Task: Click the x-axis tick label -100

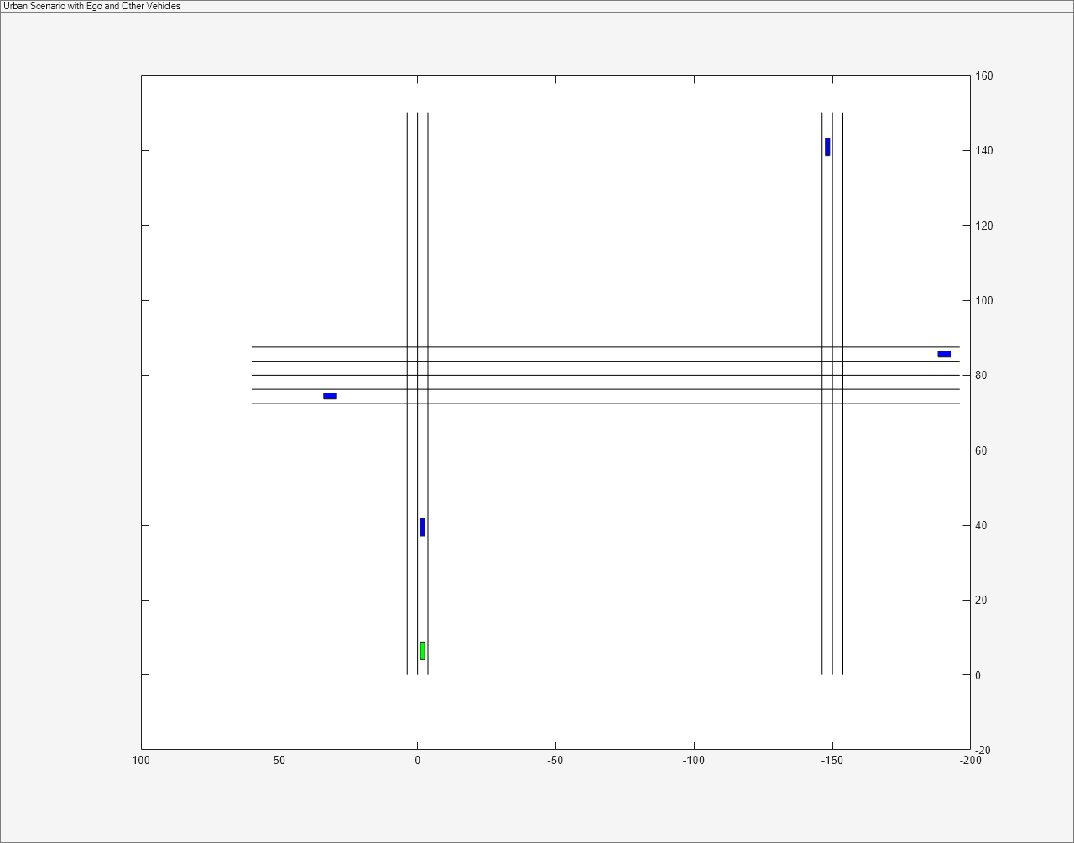Action: (x=694, y=761)
